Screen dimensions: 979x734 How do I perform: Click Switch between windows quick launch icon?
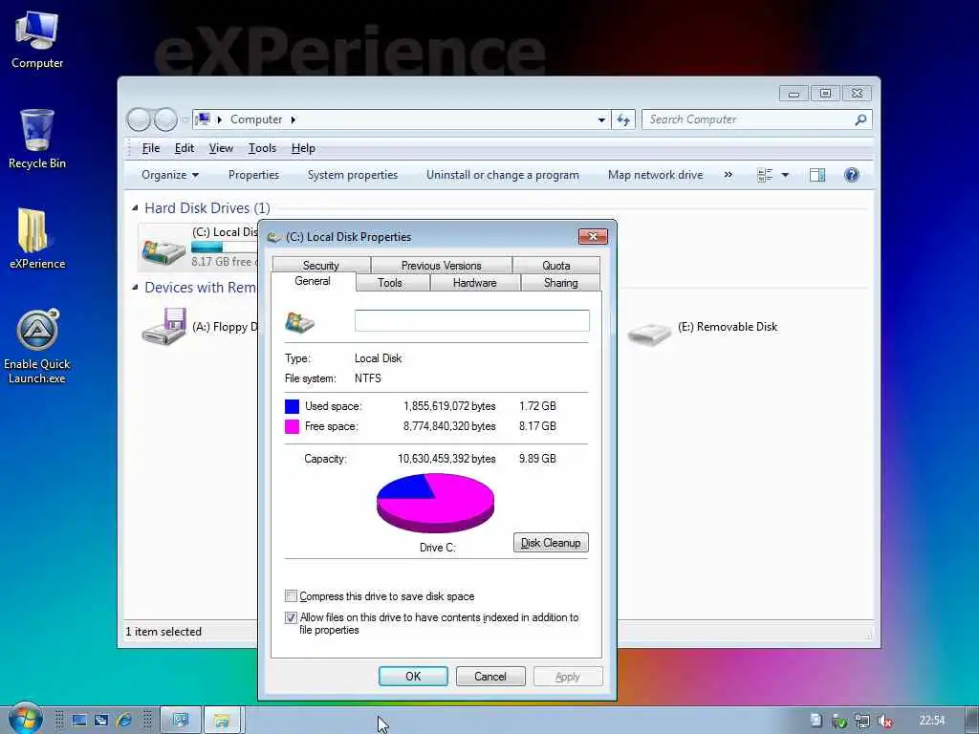[x=101, y=721]
